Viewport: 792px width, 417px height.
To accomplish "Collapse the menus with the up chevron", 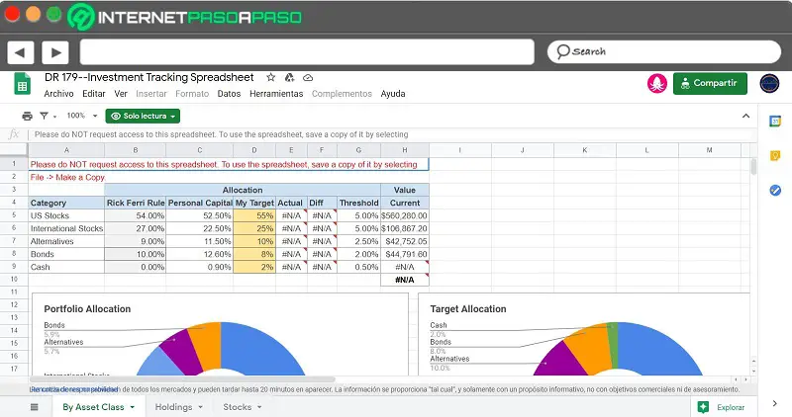I will (745, 116).
